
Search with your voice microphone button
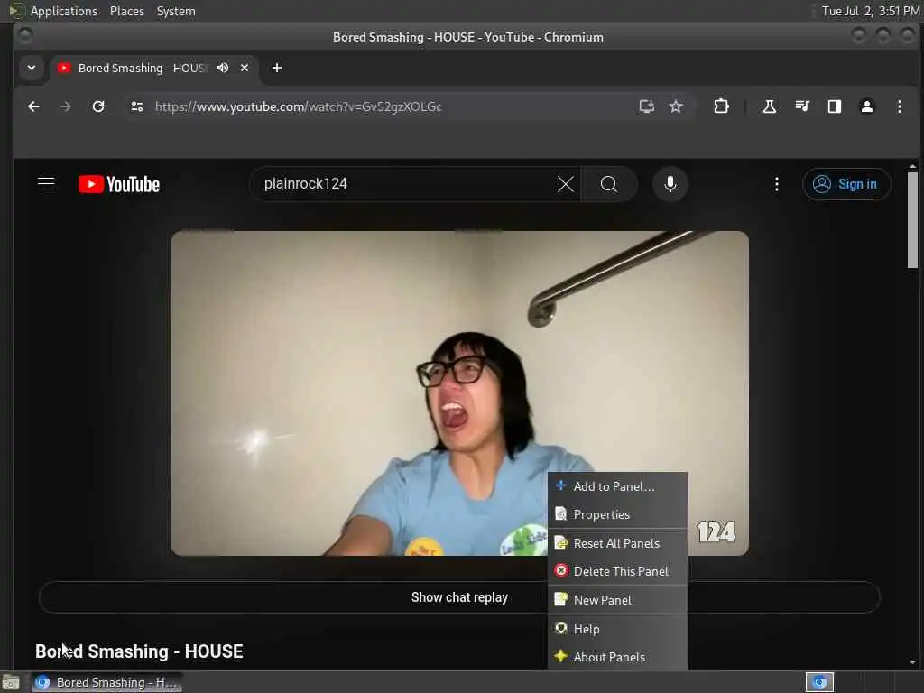click(670, 184)
